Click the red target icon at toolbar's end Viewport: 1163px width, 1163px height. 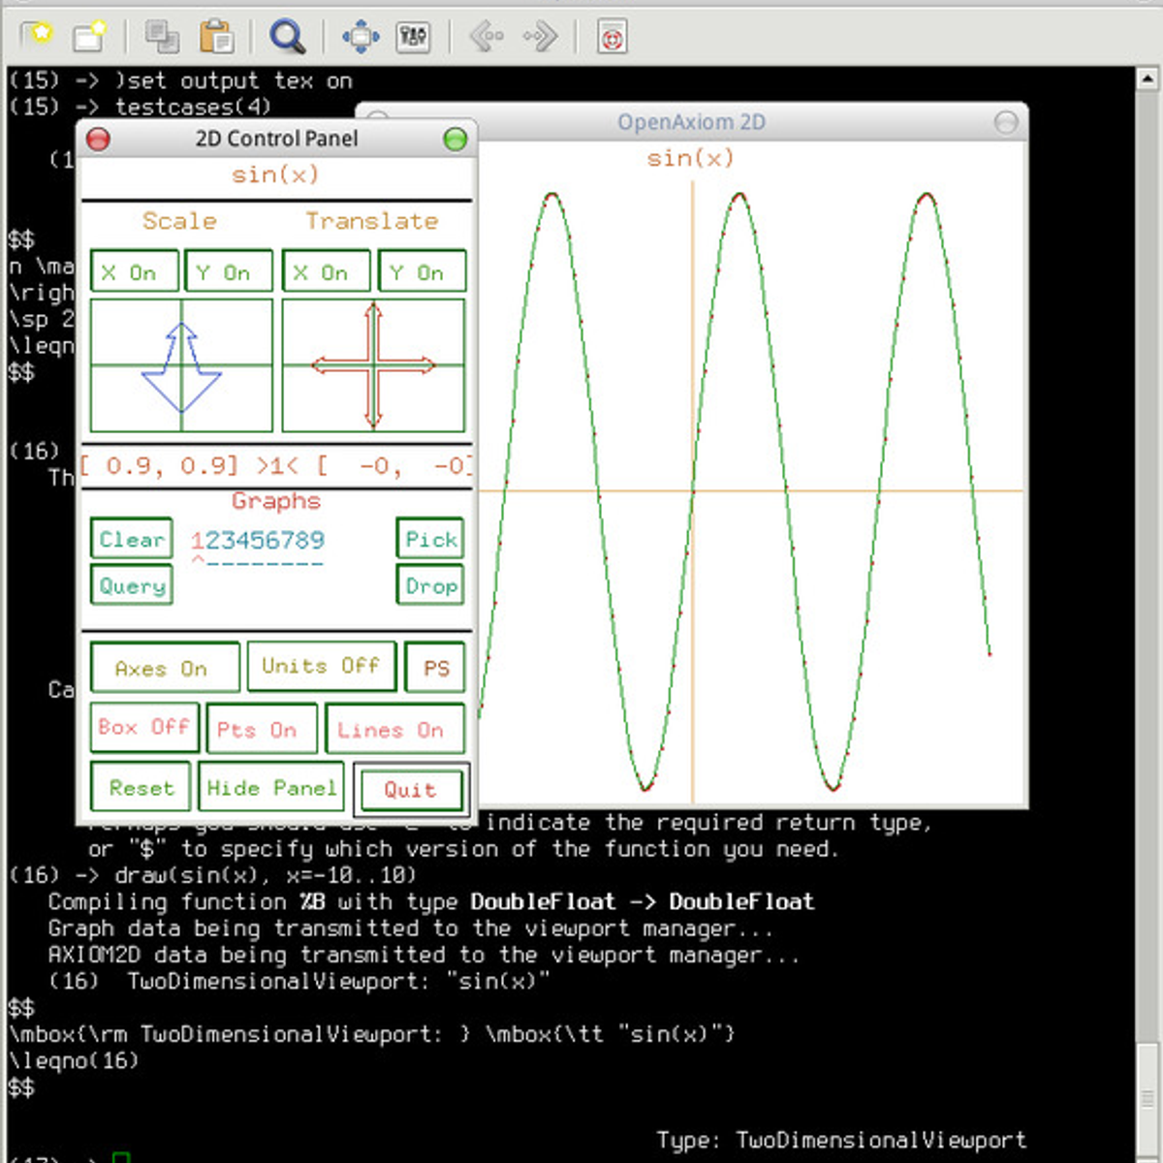613,36
